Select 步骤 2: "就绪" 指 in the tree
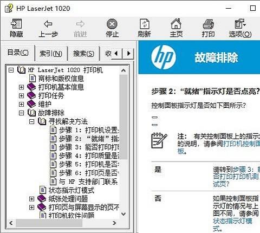 pos(89,139)
